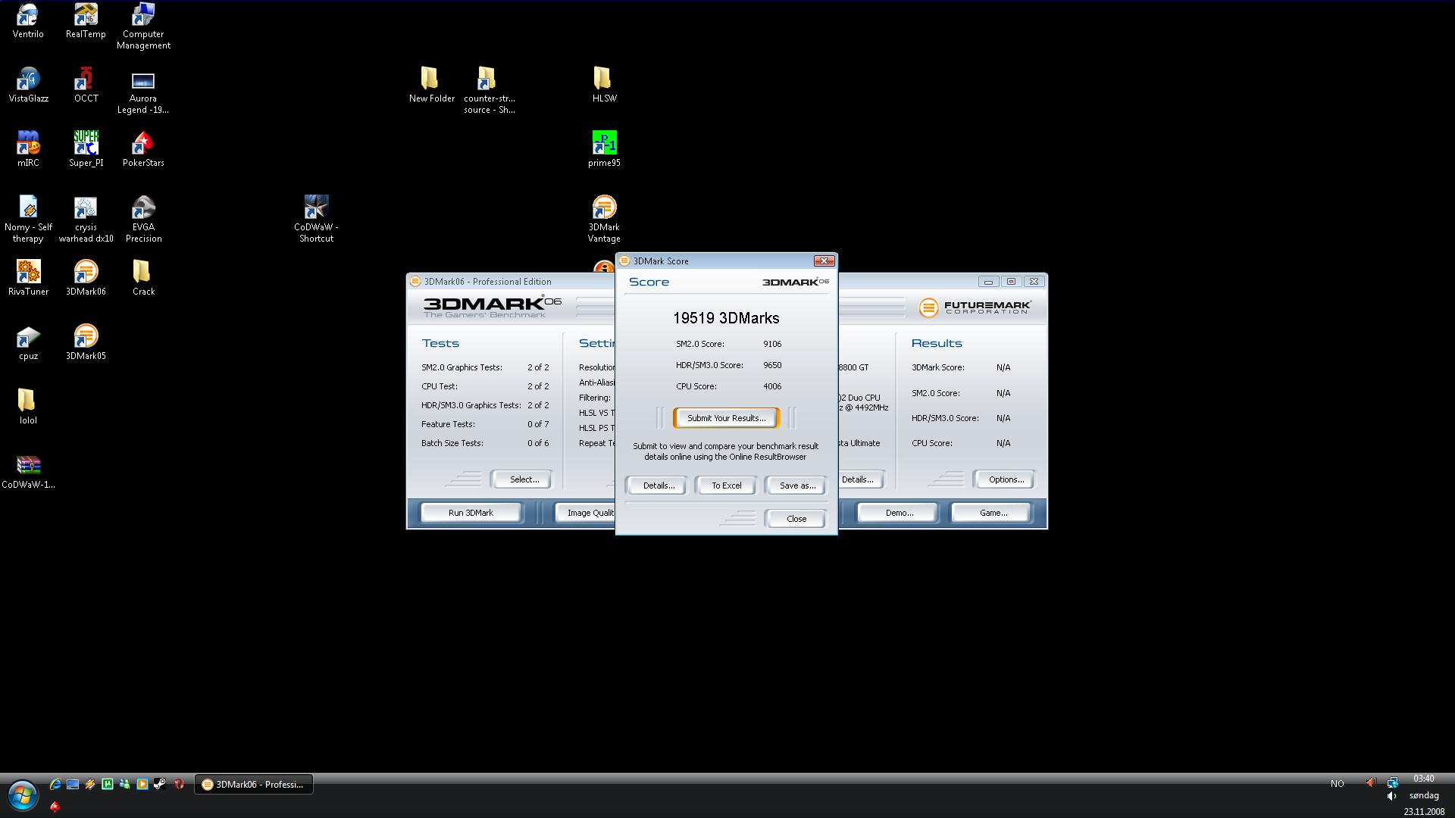Open the clock showing 03:40
Image resolution: width=1455 pixels, height=818 pixels.
tap(1423, 779)
